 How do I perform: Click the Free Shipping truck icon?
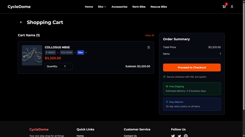tap(167, 87)
